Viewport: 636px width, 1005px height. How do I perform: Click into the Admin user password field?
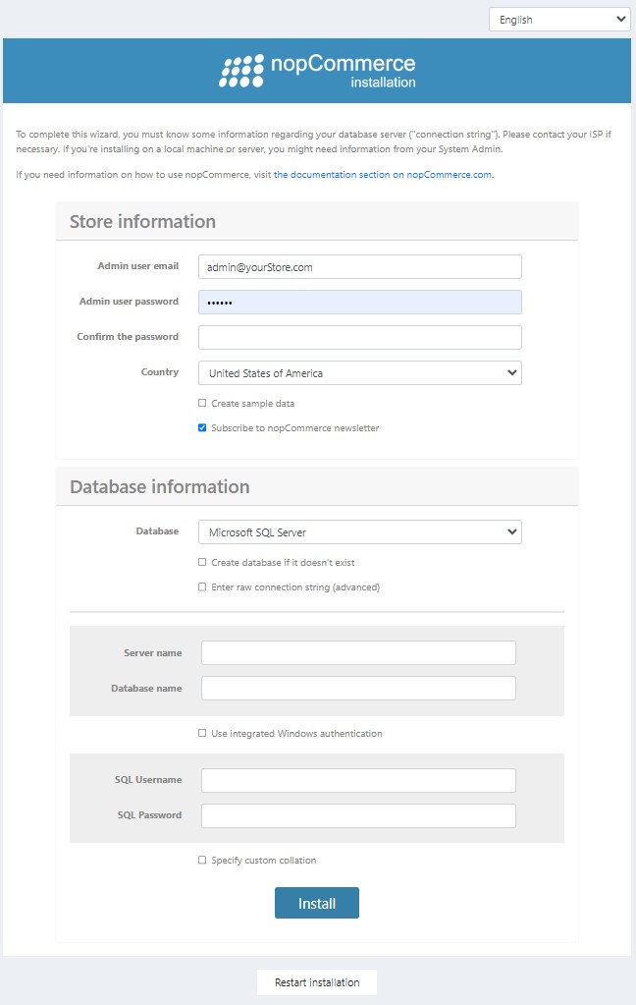point(359,303)
